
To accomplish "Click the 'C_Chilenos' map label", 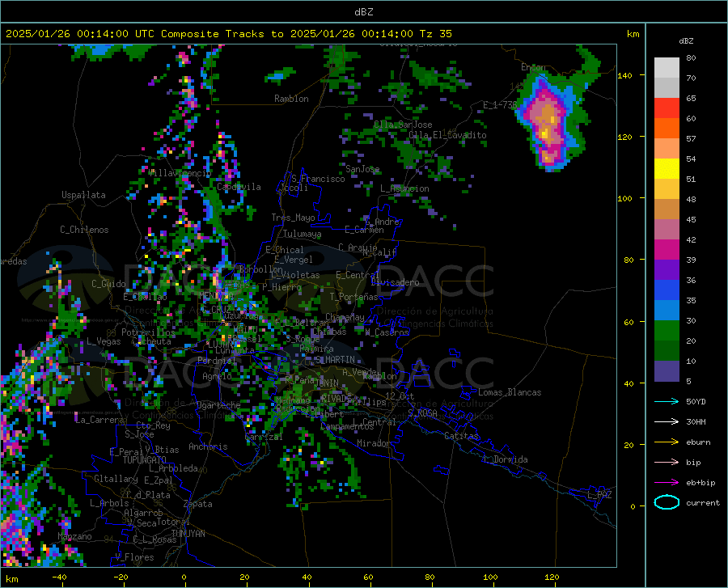I will tap(84, 230).
